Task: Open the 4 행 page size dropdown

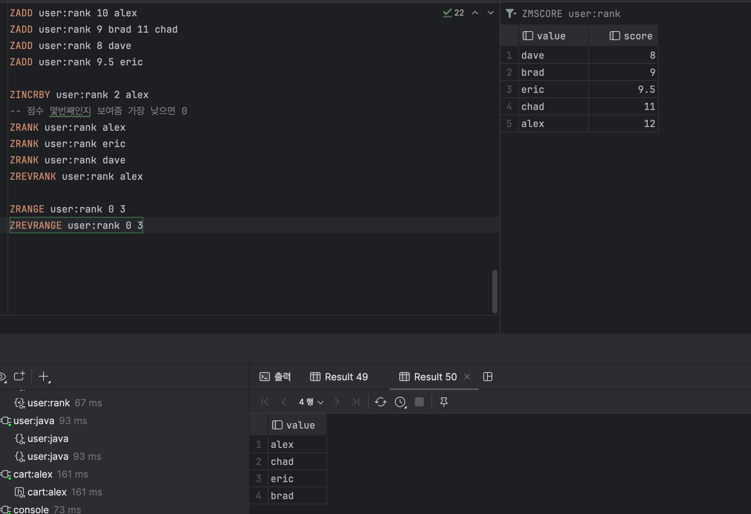Action: pyautogui.click(x=311, y=402)
